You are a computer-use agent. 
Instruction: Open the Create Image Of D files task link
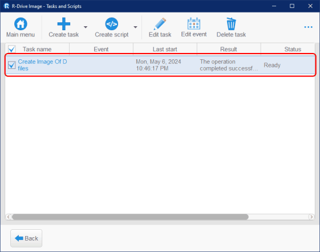(42, 65)
